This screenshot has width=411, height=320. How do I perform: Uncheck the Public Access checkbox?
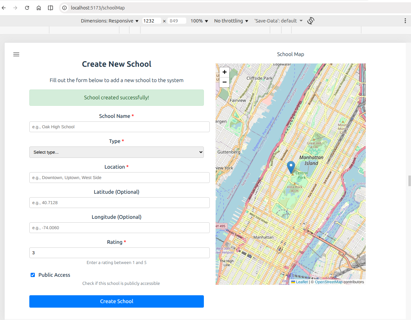coord(33,275)
